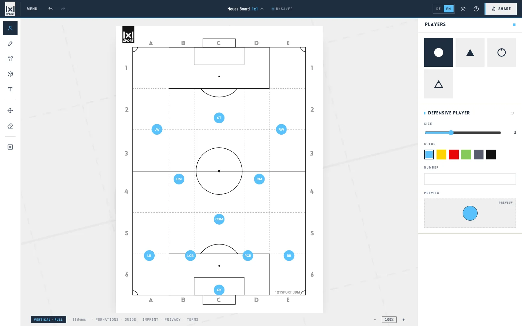Select the CDM player on the pitch
The width and height of the screenshot is (522, 326).
click(219, 219)
